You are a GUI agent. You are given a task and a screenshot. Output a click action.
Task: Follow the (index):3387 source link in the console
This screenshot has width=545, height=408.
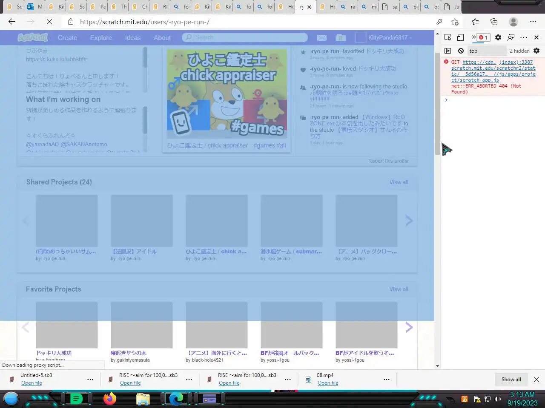tap(515, 62)
